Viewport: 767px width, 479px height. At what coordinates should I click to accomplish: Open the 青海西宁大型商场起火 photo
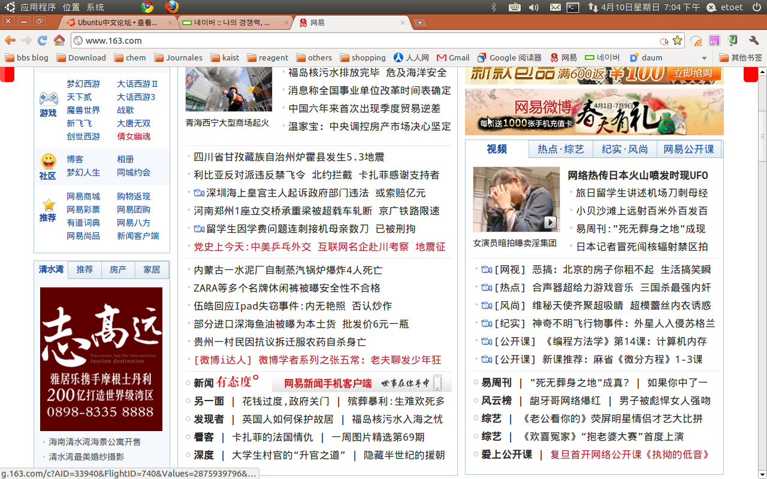[x=229, y=90]
